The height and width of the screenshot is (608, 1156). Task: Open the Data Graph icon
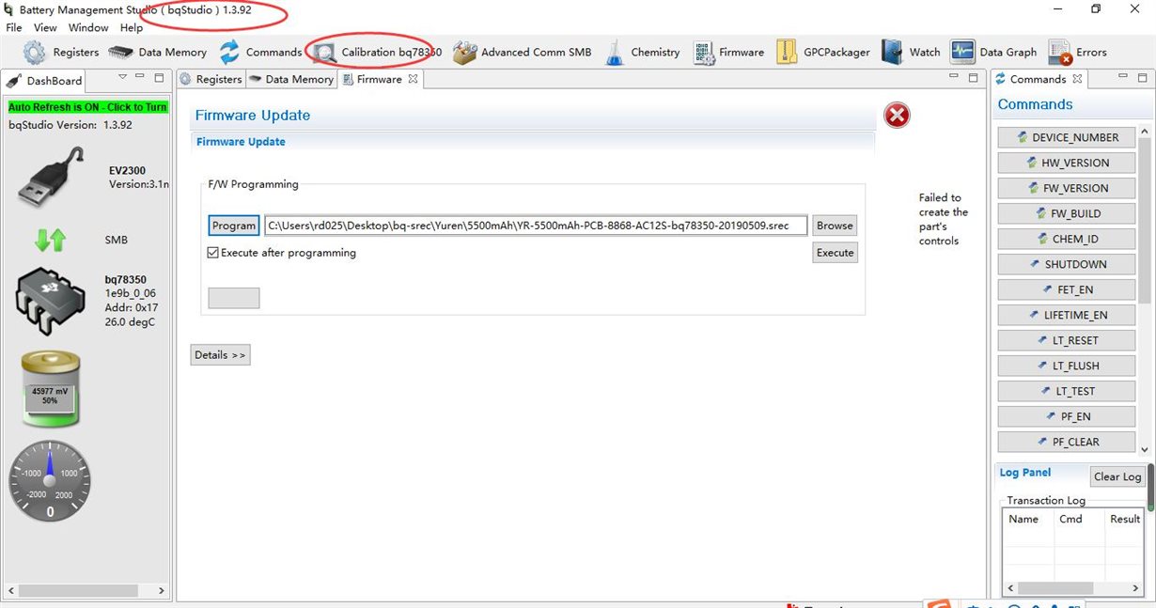(962, 52)
